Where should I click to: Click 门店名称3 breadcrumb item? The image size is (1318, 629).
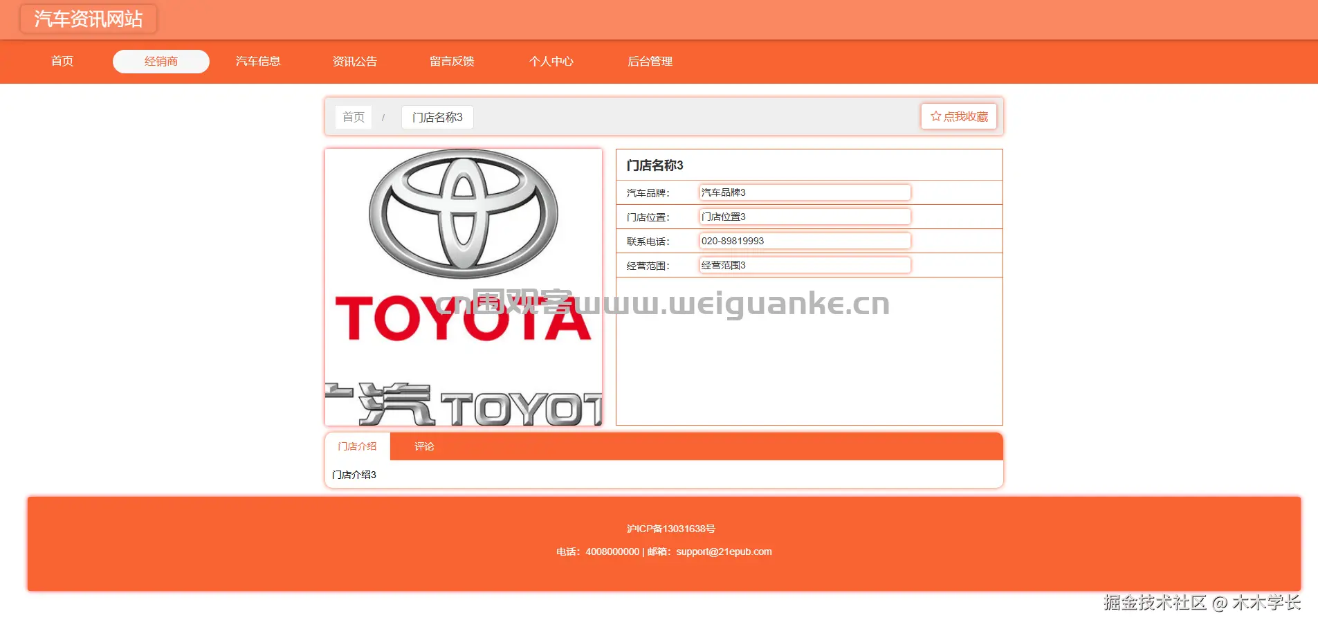[437, 117]
